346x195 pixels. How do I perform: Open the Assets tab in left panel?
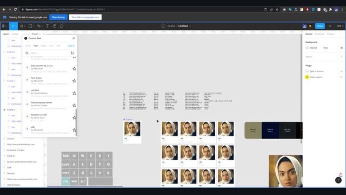pyautogui.click(x=15, y=34)
